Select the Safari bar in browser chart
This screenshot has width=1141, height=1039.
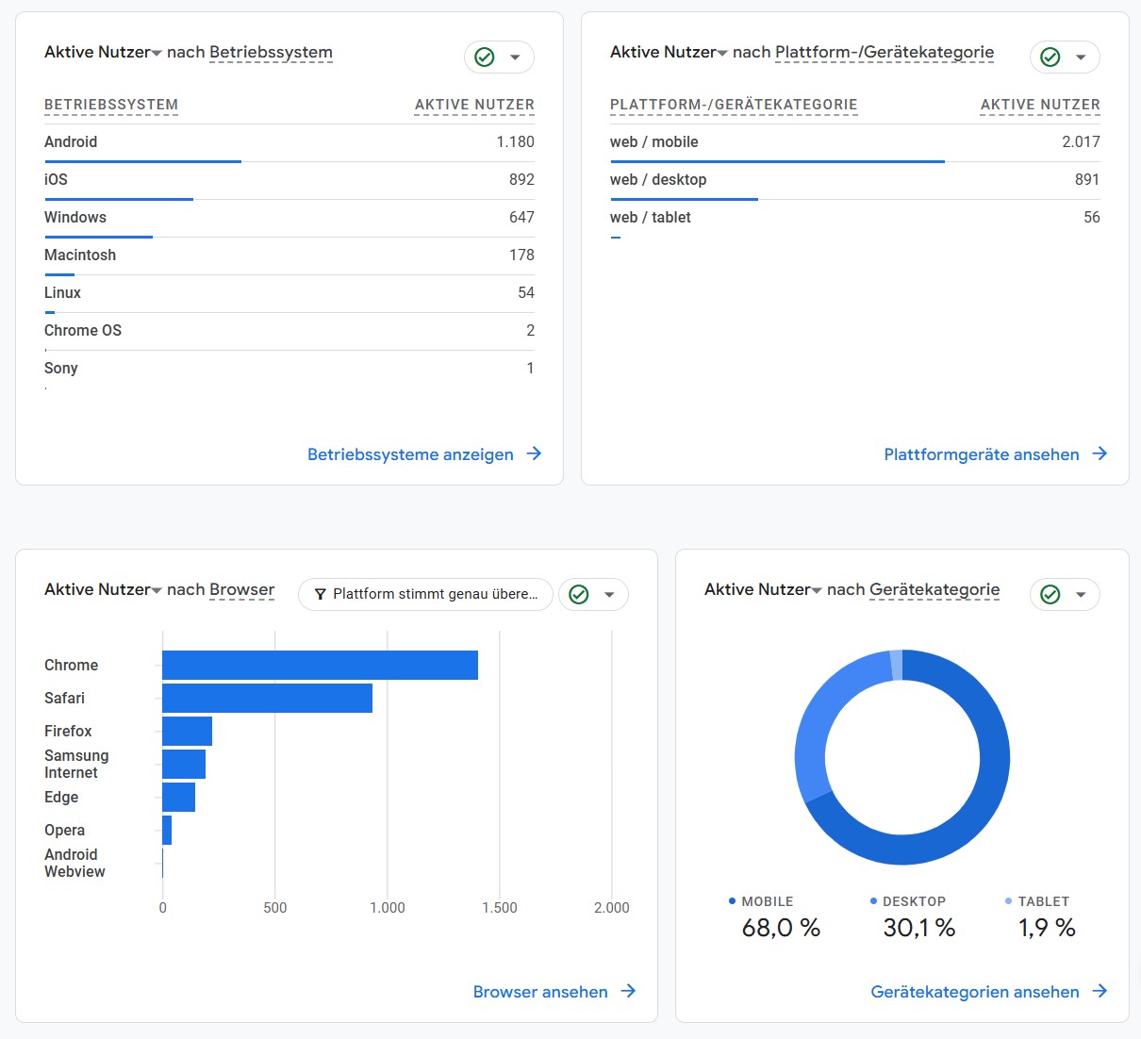pos(267,698)
